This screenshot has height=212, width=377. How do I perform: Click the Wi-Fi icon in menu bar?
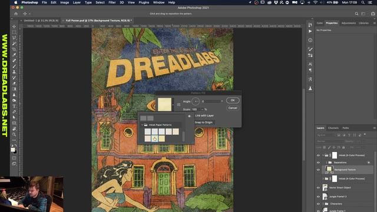coord(315,2)
